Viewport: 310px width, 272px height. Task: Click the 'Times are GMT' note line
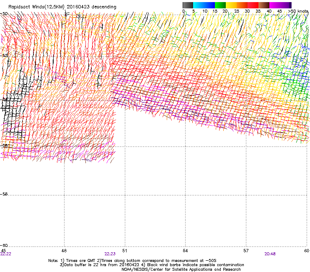[132, 261]
